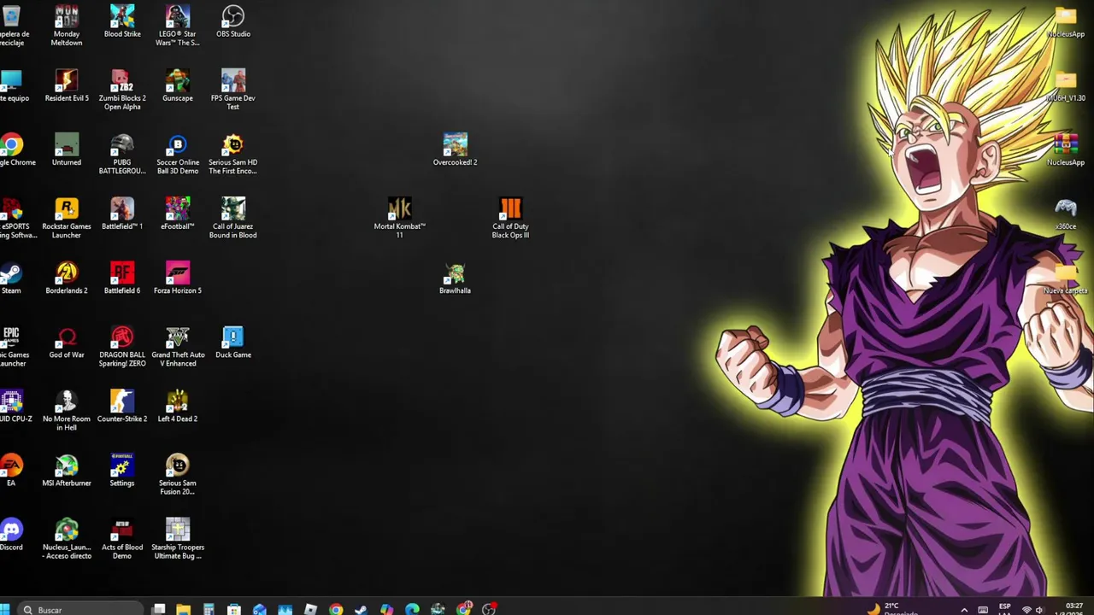1094x615 pixels.
Task: Select the Duck Game desktop icon
Action: point(233,342)
